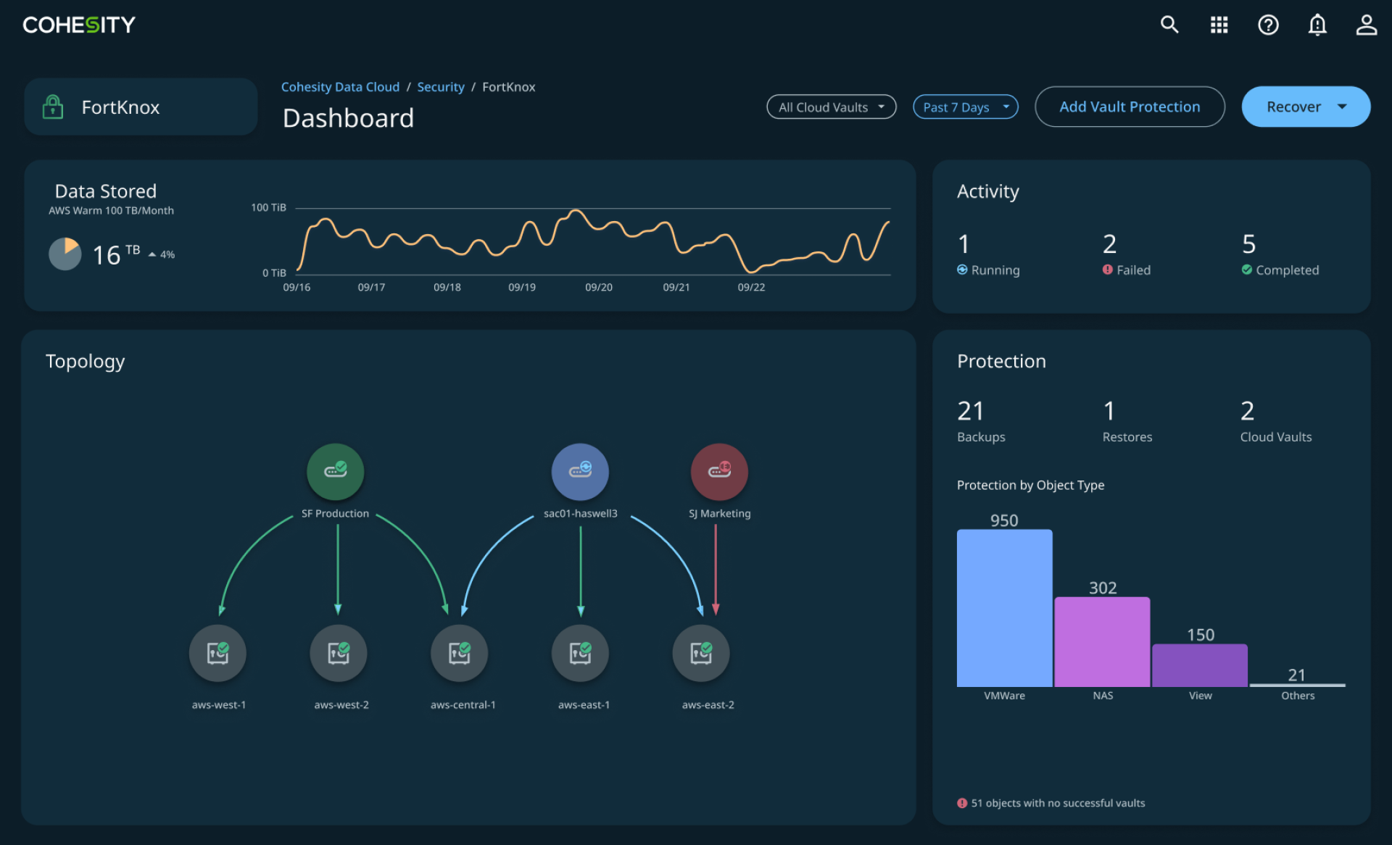The height and width of the screenshot is (845, 1392).
Task: Click the 'aws-east-2' node label
Action: (708, 704)
